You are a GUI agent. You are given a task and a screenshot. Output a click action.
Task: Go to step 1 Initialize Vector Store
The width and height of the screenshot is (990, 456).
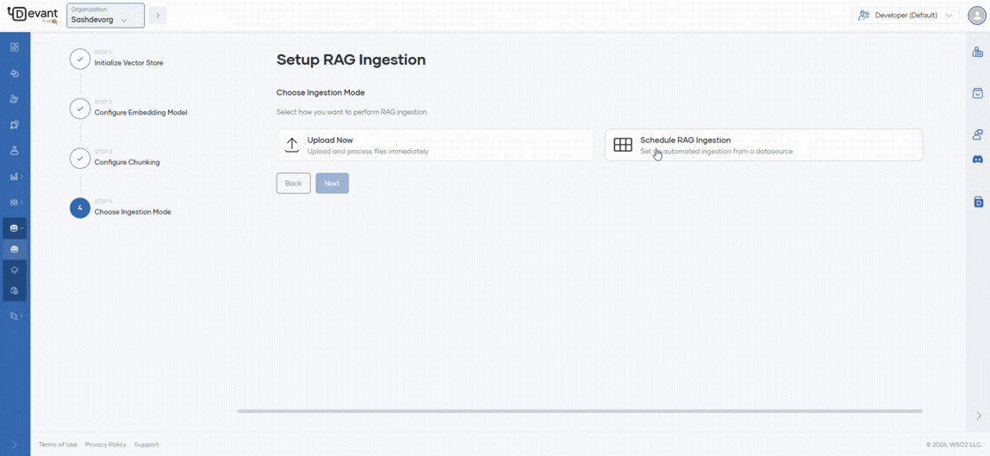point(128,62)
